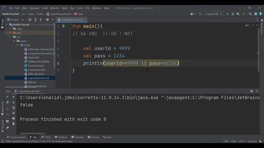The height and width of the screenshot is (148, 264).
Task: Open the Current File run configuration dropdown
Action: click(214, 14)
